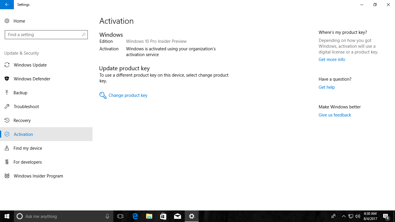Screen dimensions: 395x222
Task: Click the Activation checkmark circle icon
Action: tap(7, 134)
